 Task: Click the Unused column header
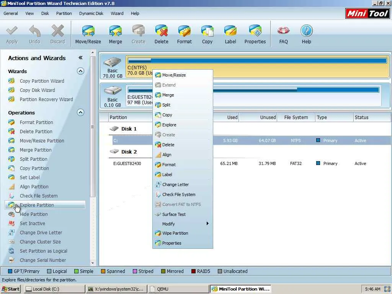[x=258, y=117]
